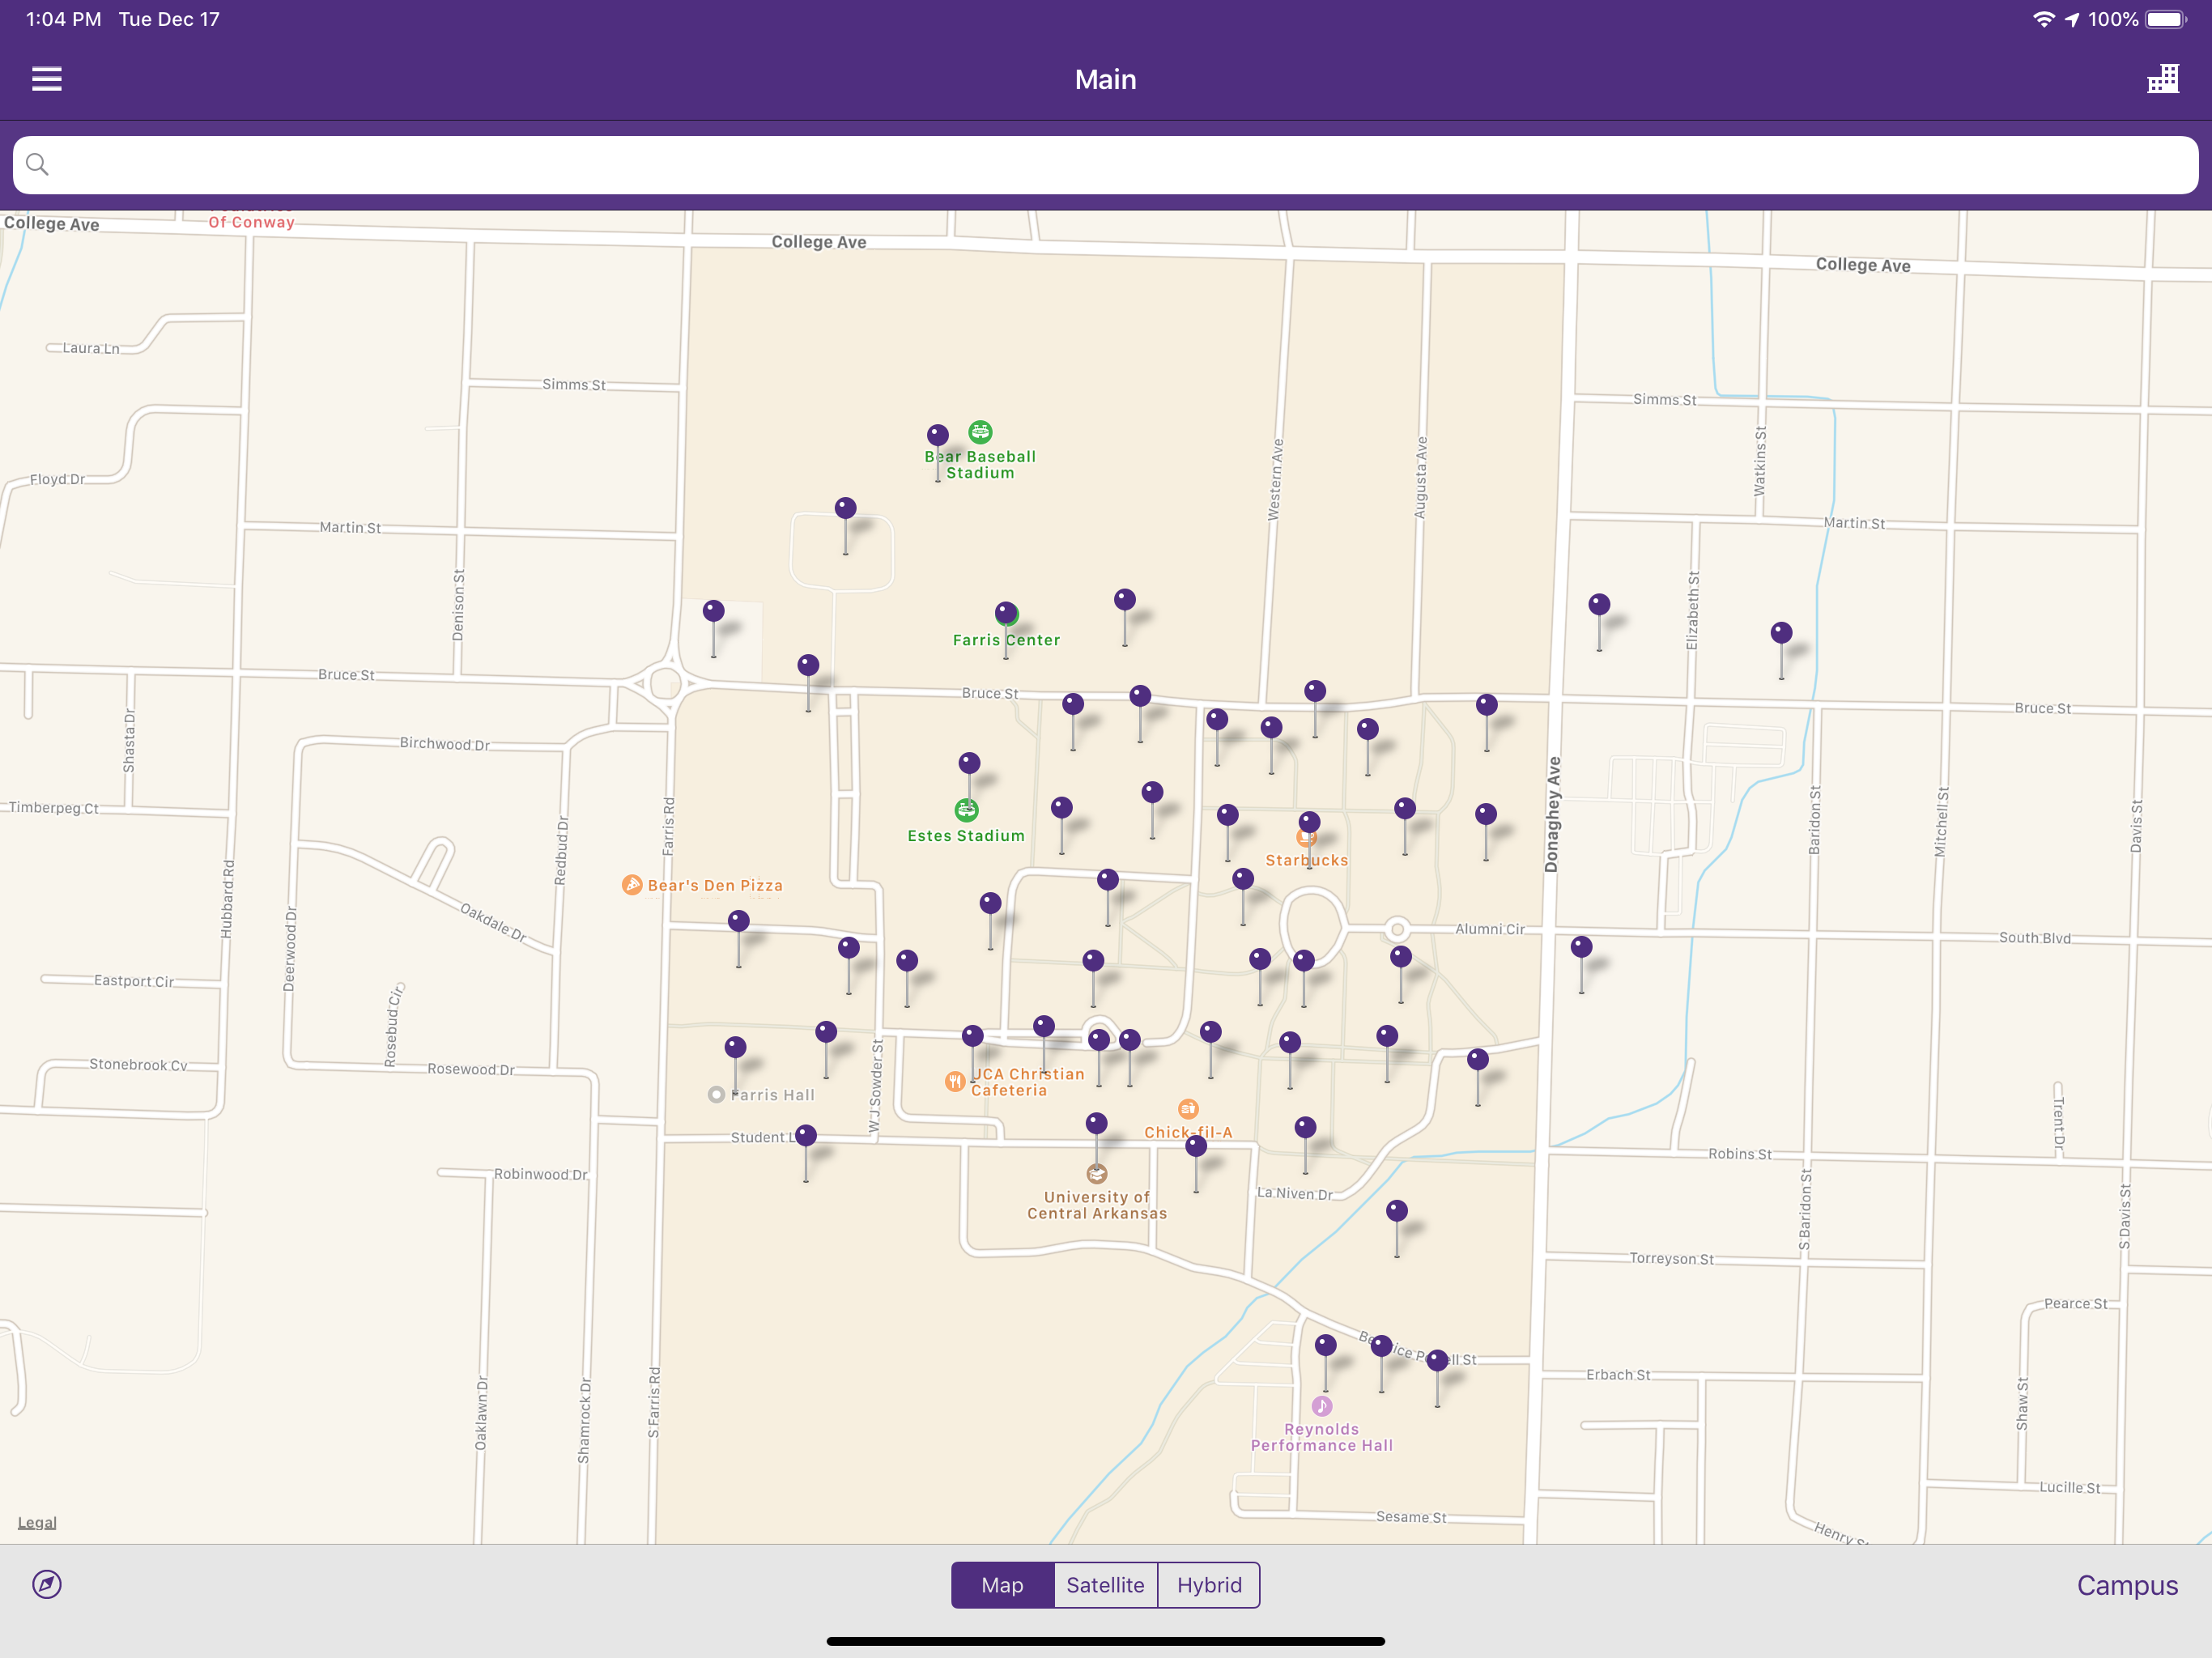Switch to Satellite view
This screenshot has height=1658, width=2212.
pos(1105,1585)
